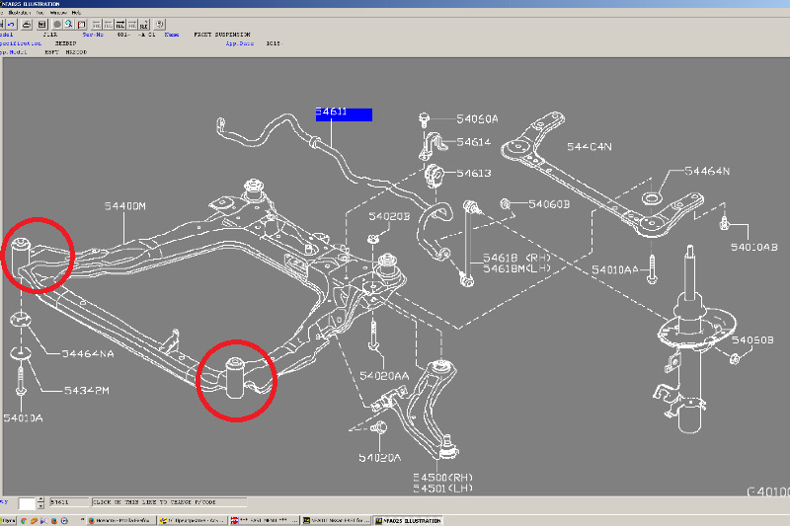The image size is (790, 526).
Task: Open the Illustration menu
Action: click(20, 12)
